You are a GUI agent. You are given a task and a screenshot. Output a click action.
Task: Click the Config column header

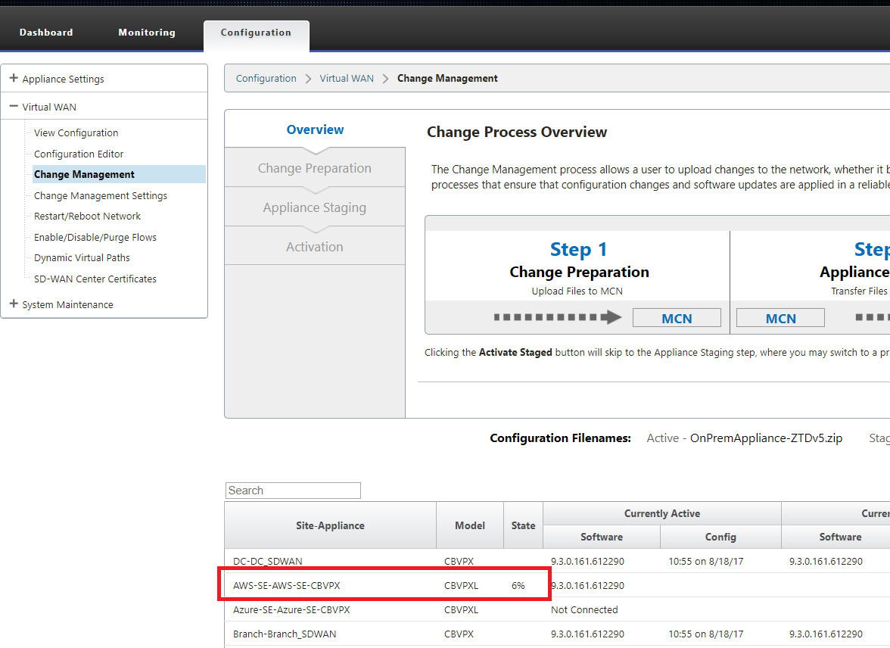coord(720,537)
